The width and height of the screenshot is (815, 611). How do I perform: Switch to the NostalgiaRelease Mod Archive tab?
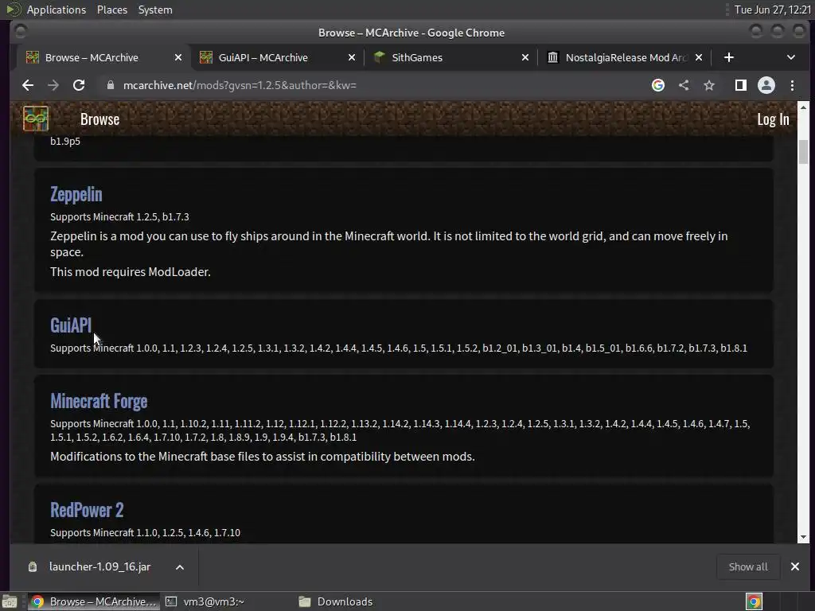tap(626, 57)
